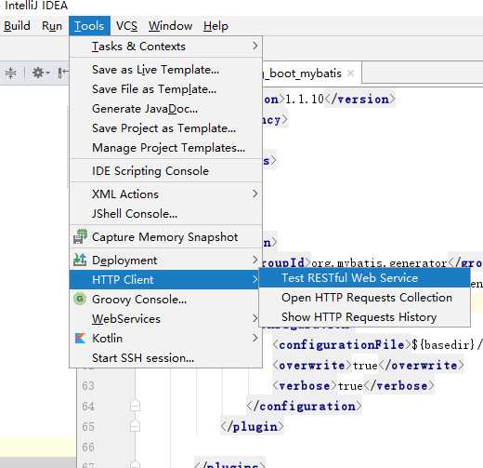Expand the Kotlin submenu
The height and width of the screenshot is (468, 483).
pyautogui.click(x=166, y=339)
